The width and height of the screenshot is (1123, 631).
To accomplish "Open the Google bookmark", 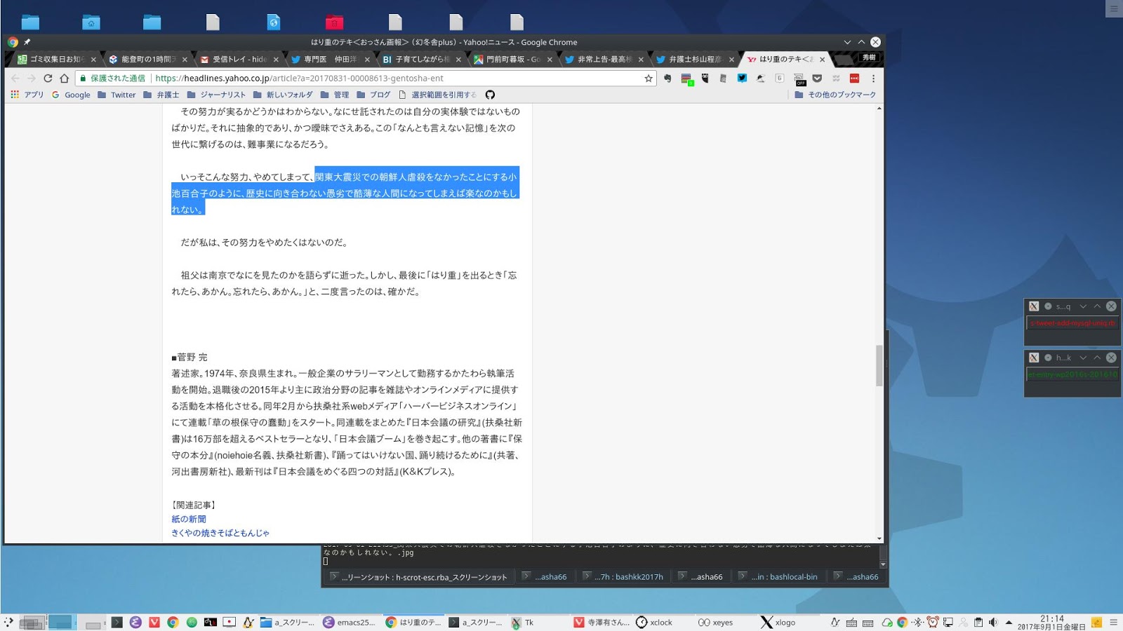I will point(71,95).
